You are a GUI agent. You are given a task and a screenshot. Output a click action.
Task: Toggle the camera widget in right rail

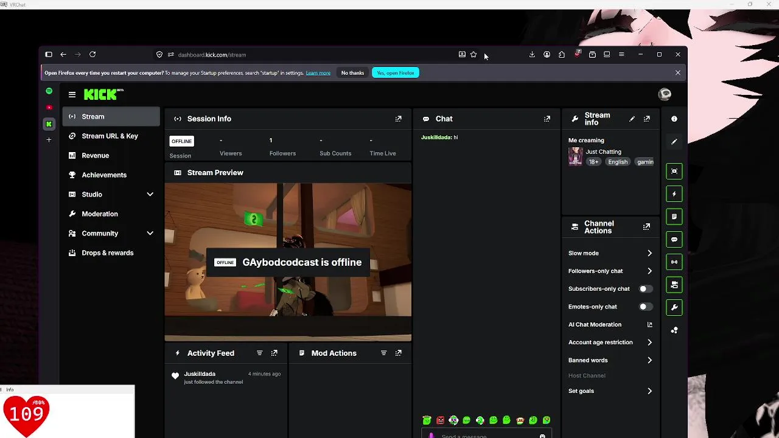pyautogui.click(x=674, y=285)
